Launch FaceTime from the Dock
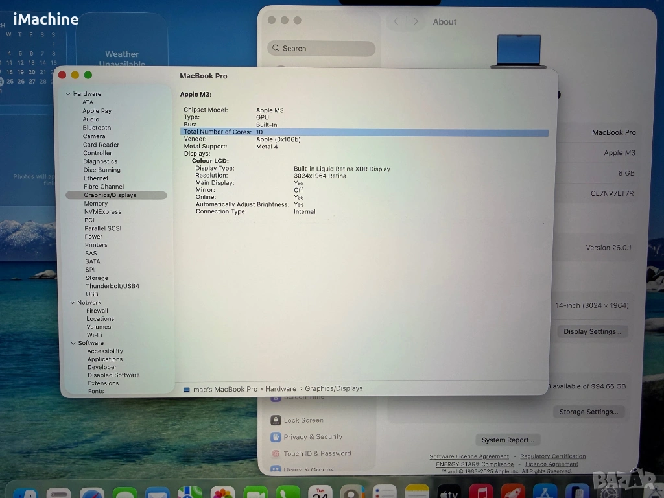 pyautogui.click(x=255, y=492)
